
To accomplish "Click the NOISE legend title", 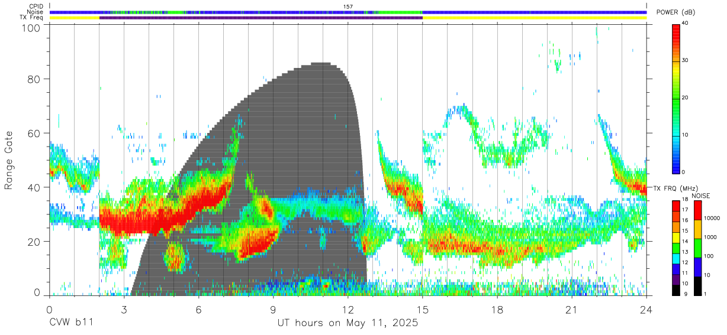I will point(702,196).
